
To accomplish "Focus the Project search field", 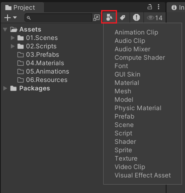I will 58,18.
